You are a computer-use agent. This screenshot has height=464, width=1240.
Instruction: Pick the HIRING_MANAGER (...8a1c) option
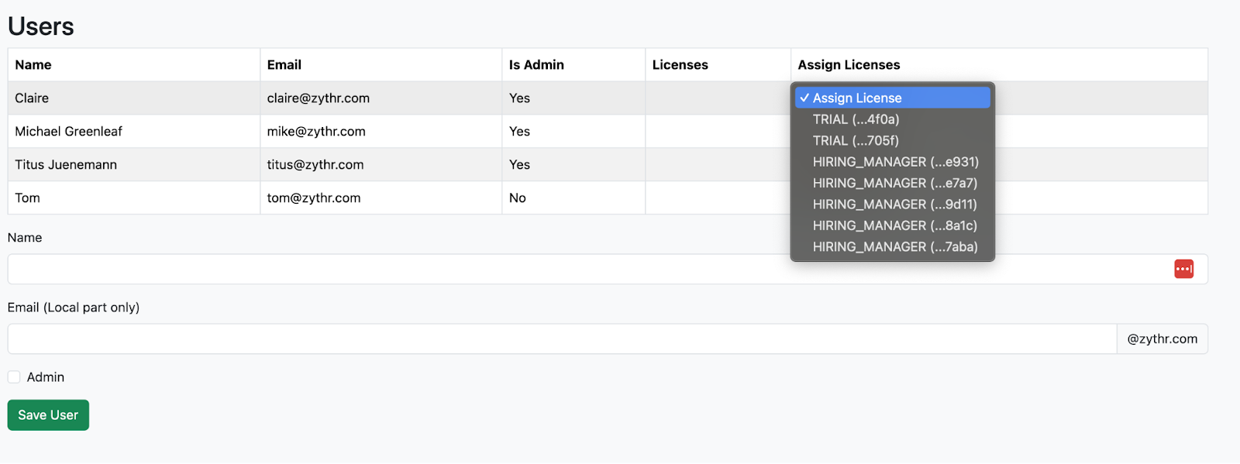tap(894, 225)
